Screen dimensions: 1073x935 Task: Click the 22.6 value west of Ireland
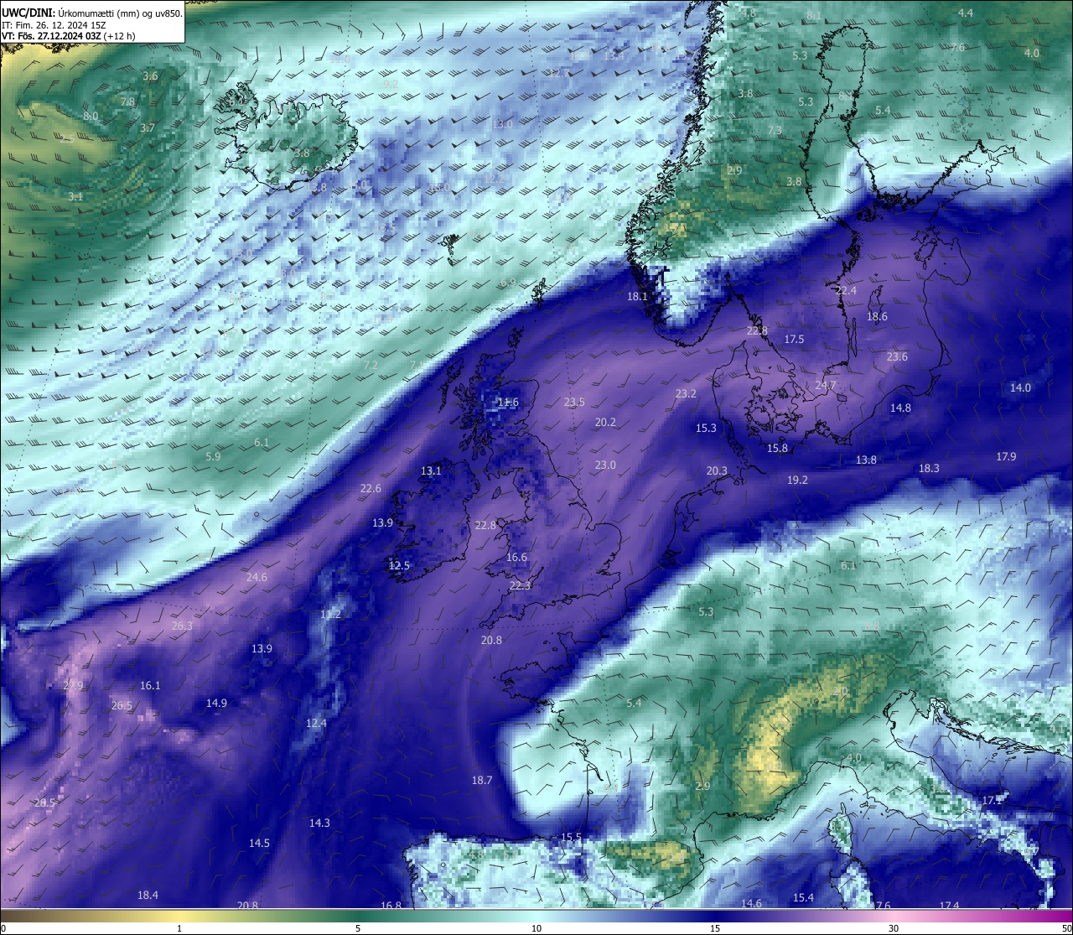pos(371,488)
